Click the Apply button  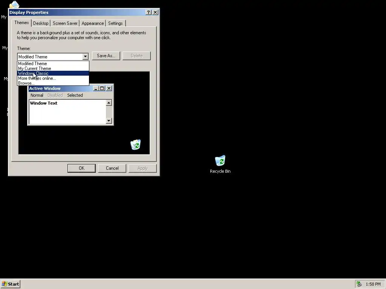point(142,168)
